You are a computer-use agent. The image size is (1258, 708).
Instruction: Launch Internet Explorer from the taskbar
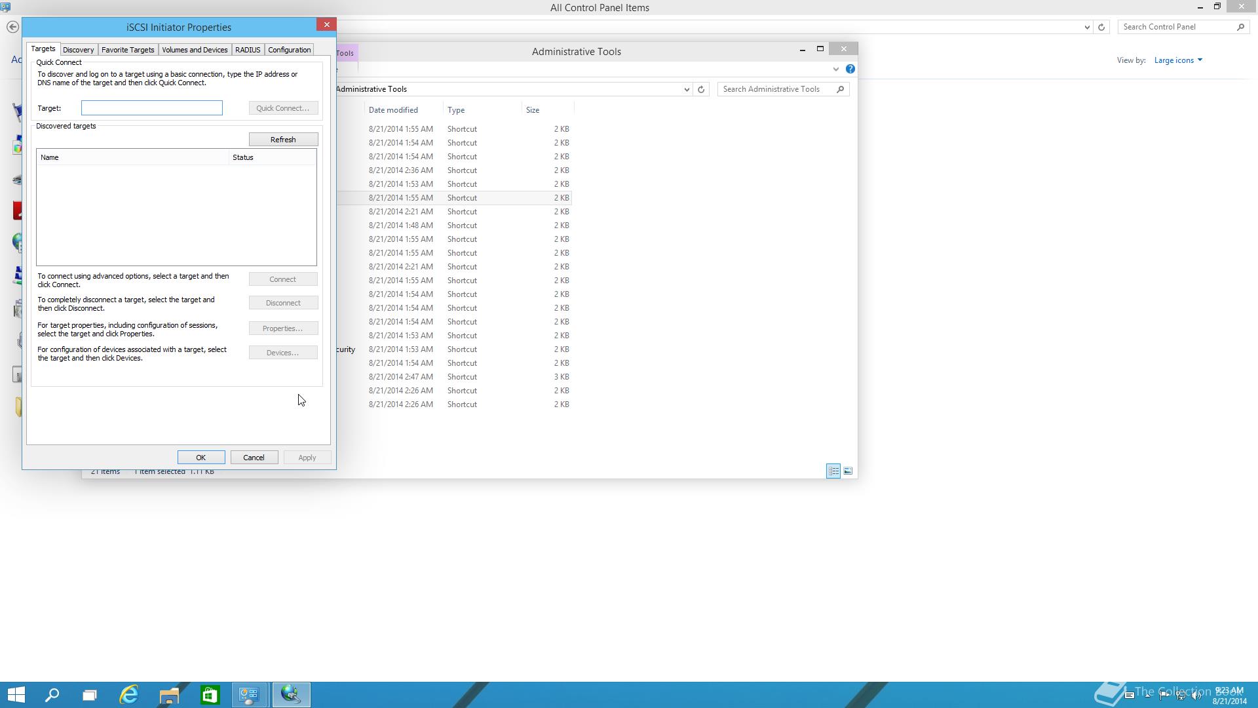130,695
